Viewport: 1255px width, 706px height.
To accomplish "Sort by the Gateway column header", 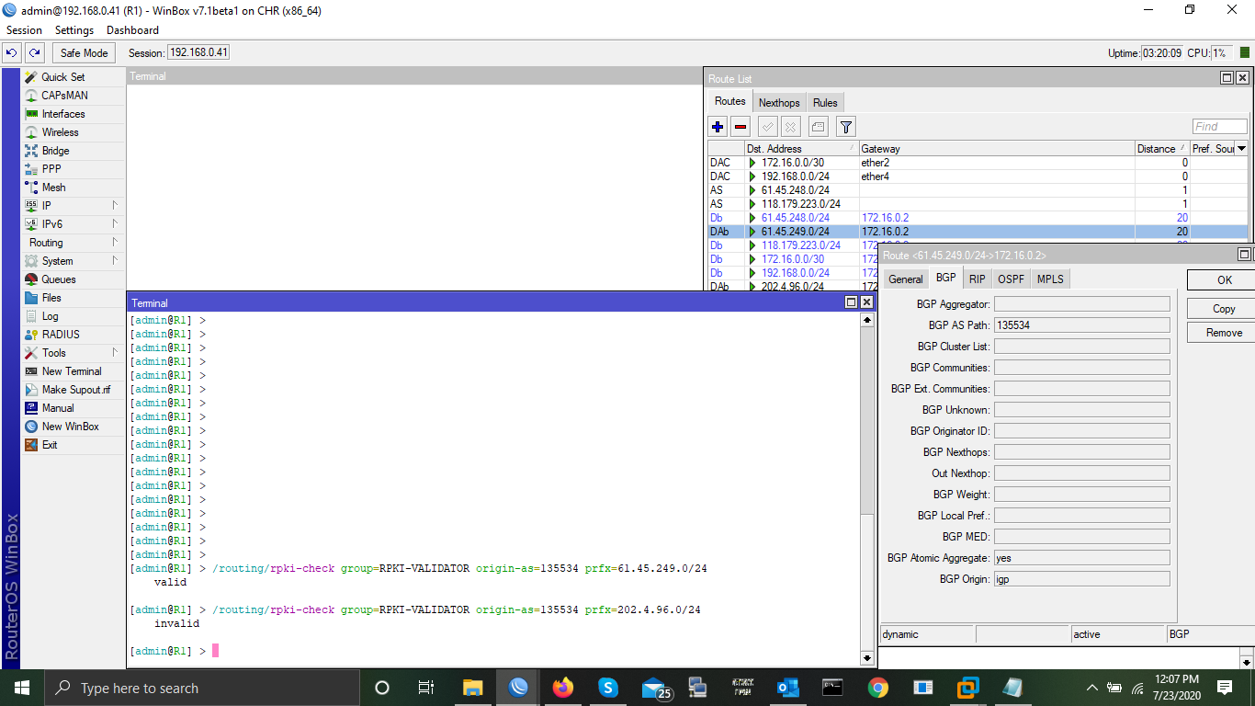I will coord(997,148).
